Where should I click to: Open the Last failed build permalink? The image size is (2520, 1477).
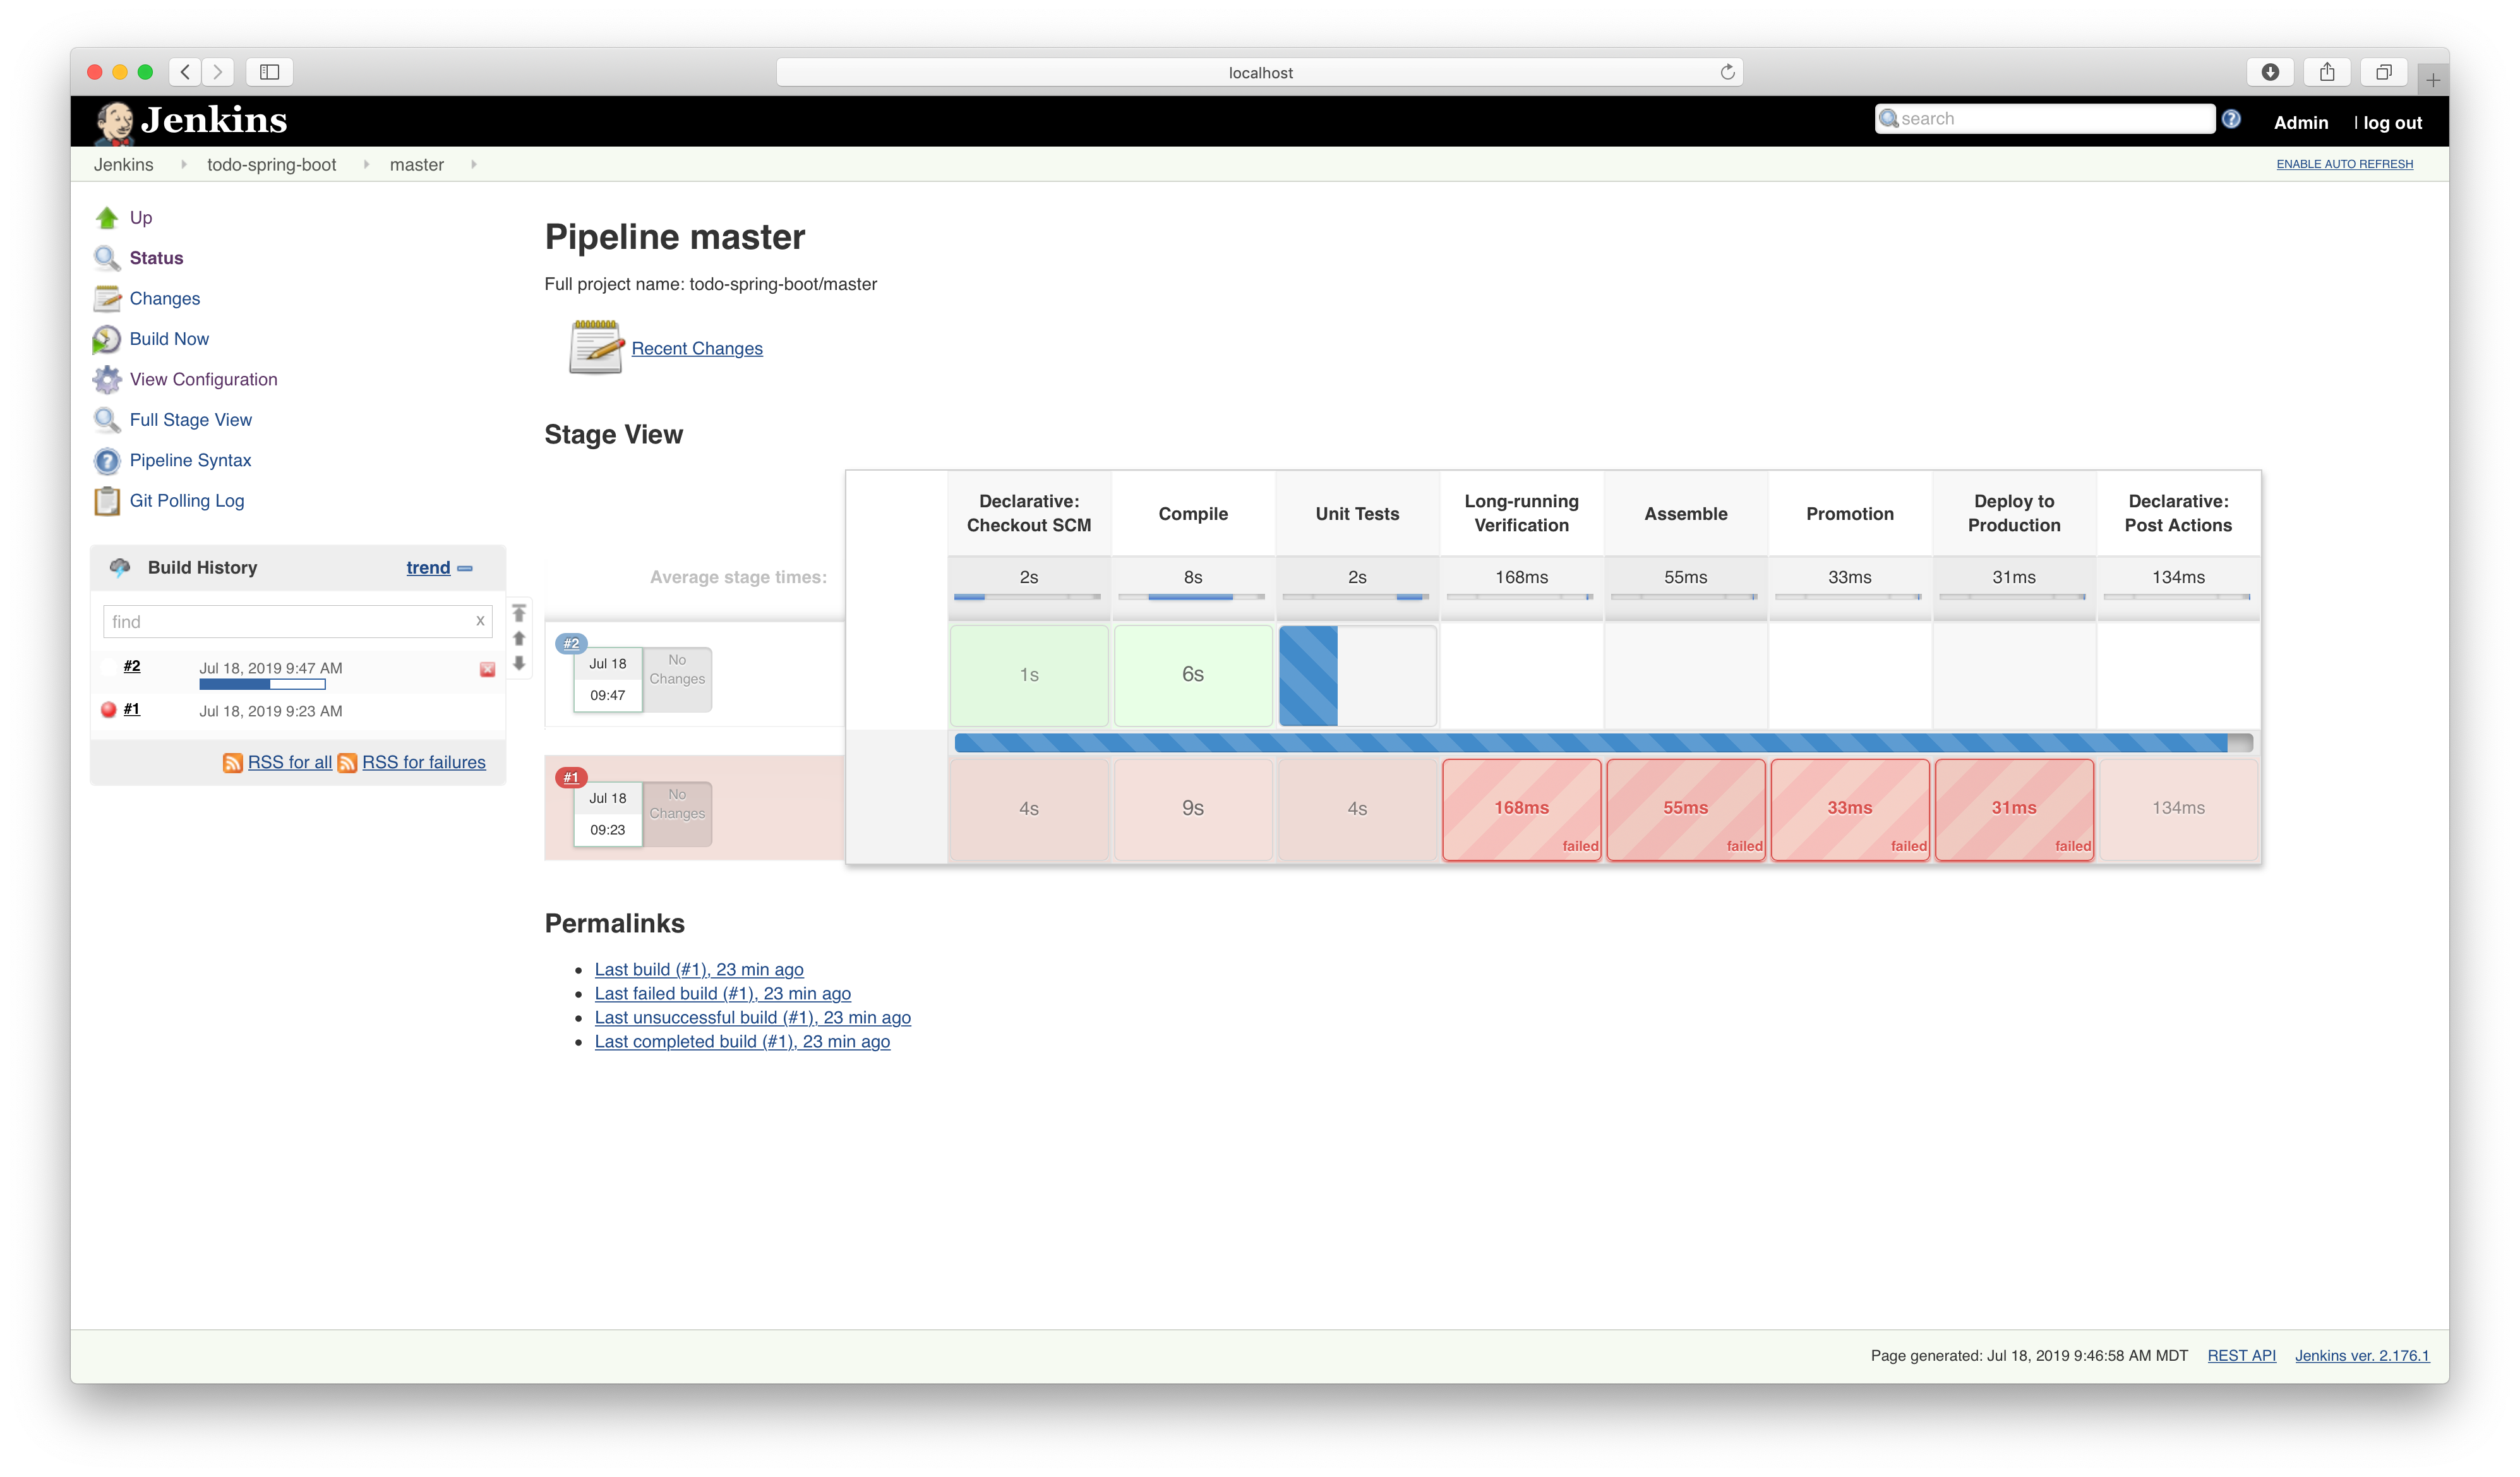(722, 993)
